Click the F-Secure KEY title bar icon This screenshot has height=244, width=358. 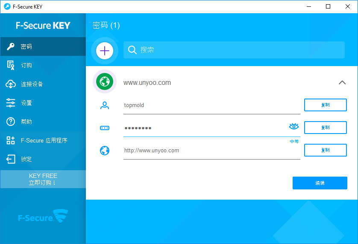coord(7,7)
